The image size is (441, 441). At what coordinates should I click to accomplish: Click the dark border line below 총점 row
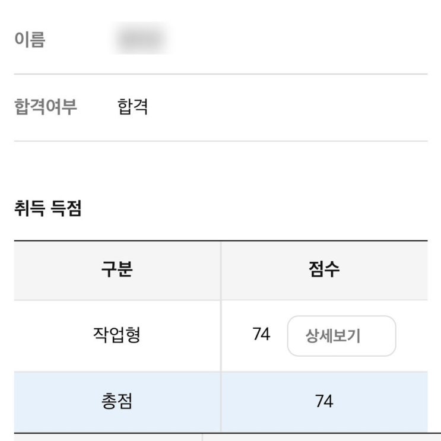[x=220, y=433]
